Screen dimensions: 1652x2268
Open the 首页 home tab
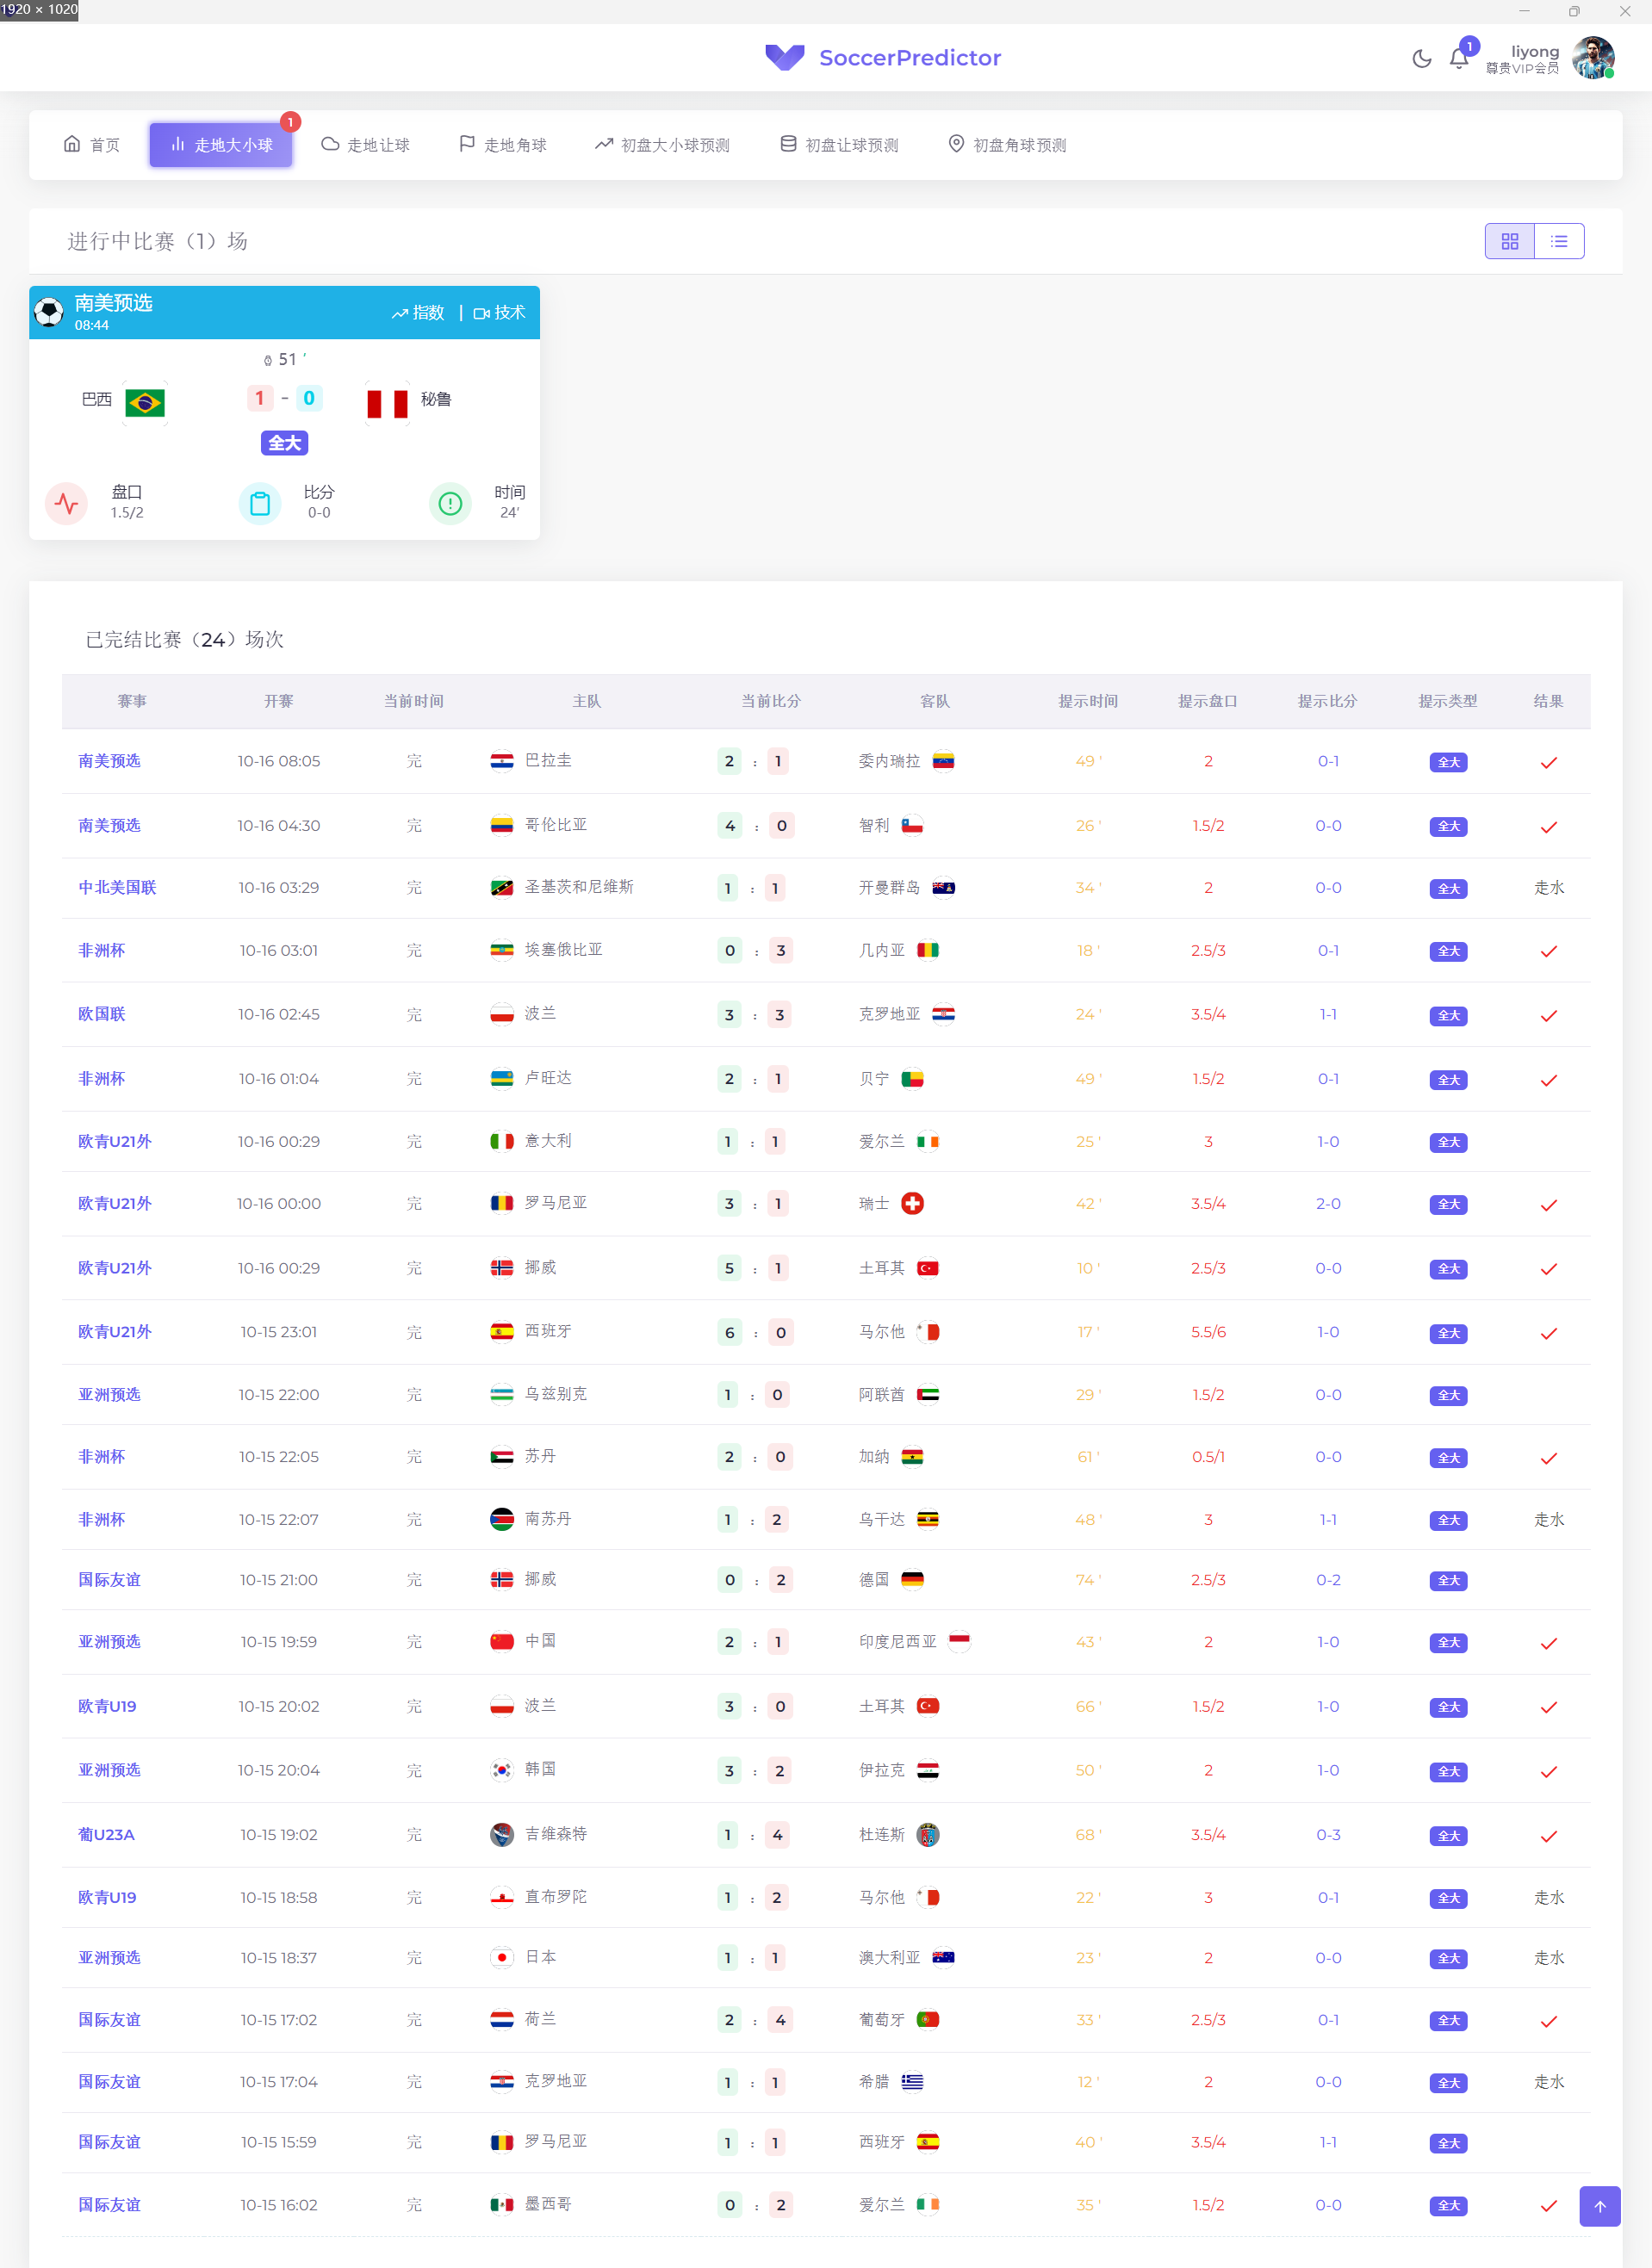92,145
